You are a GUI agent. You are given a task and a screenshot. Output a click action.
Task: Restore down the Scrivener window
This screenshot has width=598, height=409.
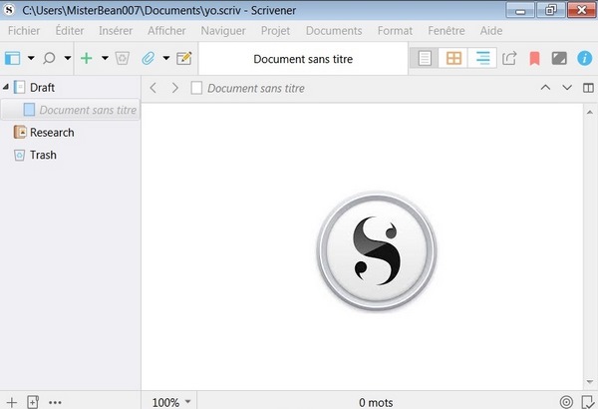click(x=550, y=10)
